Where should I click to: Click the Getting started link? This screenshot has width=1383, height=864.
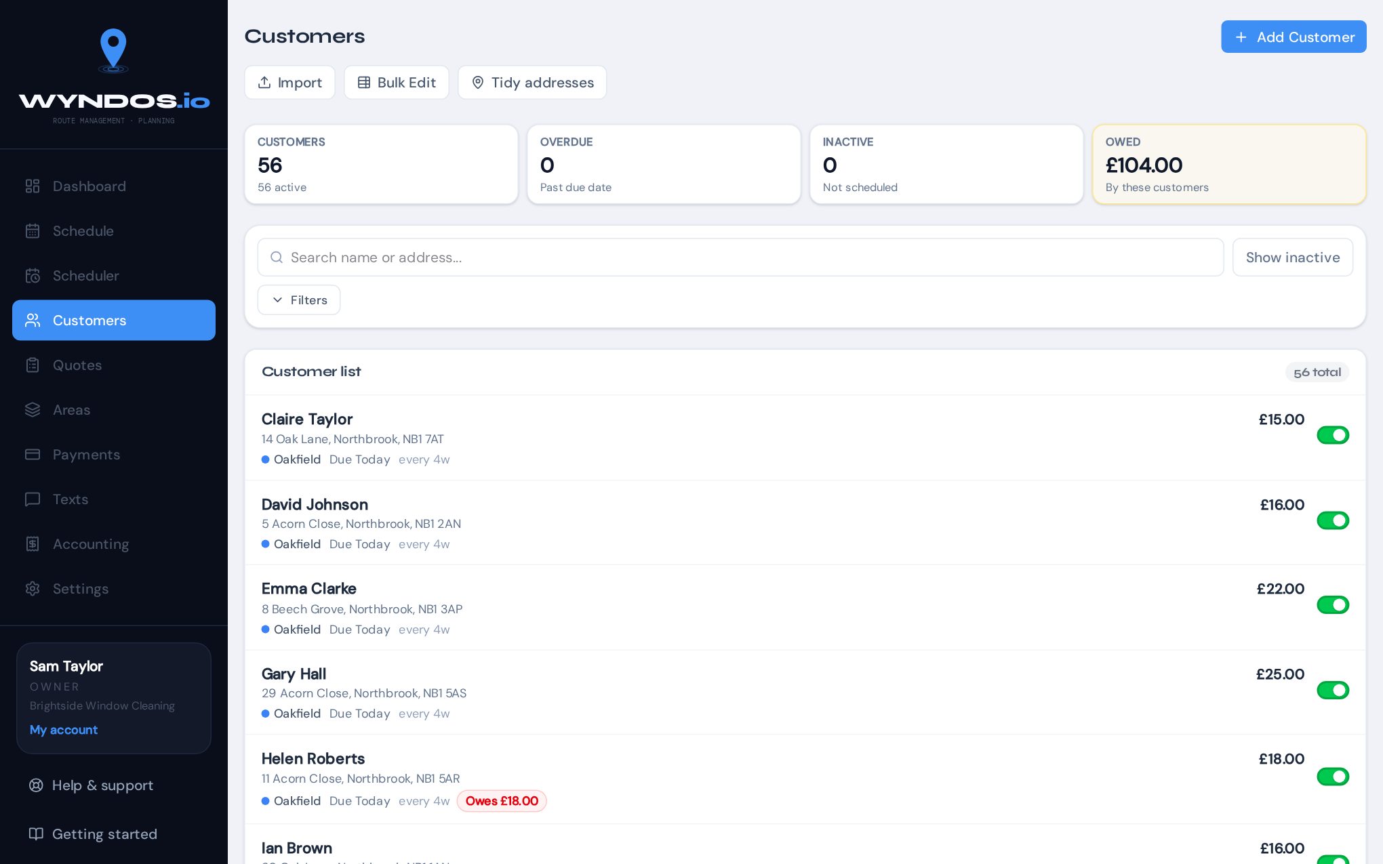coord(104,834)
